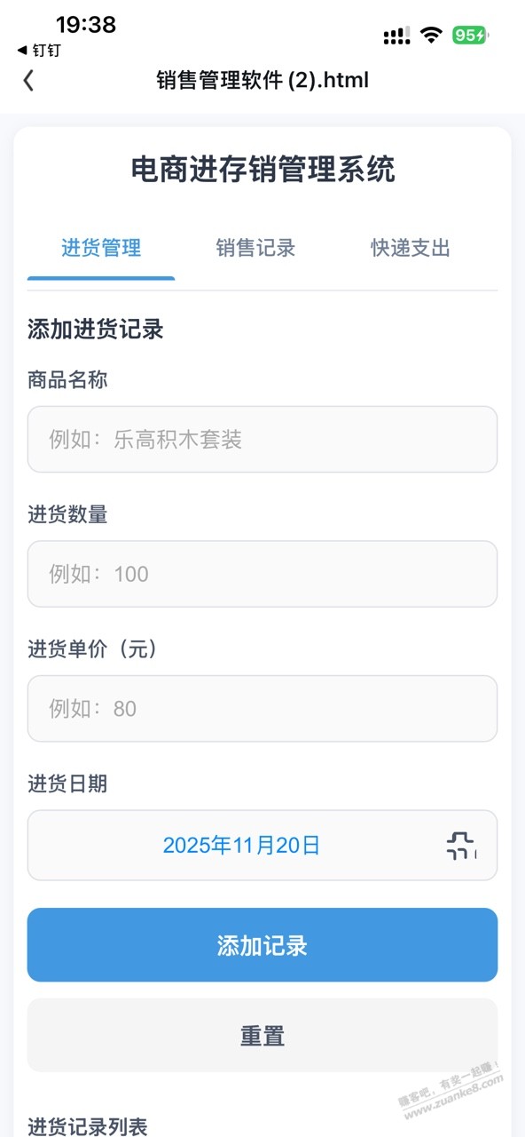Tap the back chevron in the navigation bar

[x=28, y=80]
